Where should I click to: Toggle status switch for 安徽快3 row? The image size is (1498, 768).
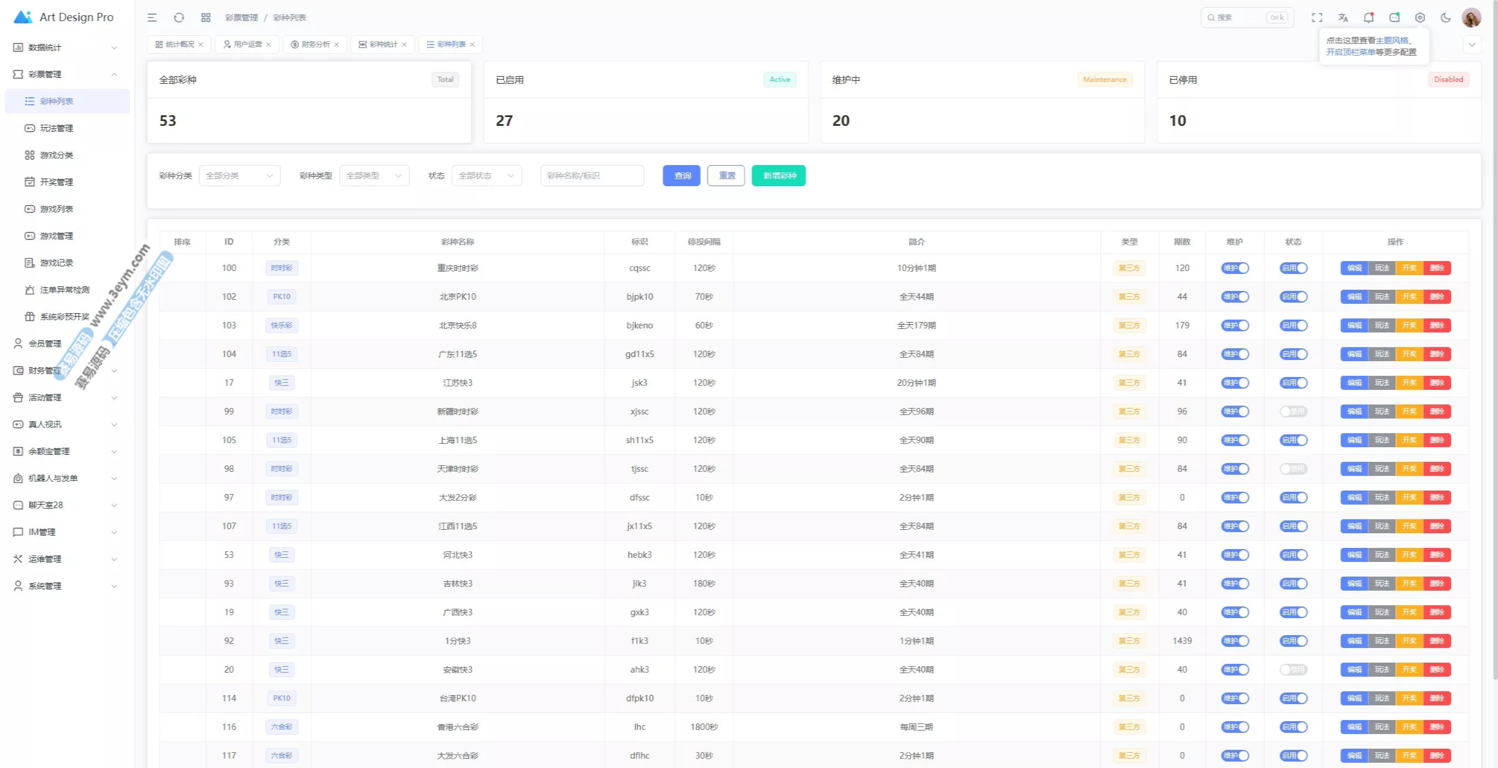(1293, 670)
